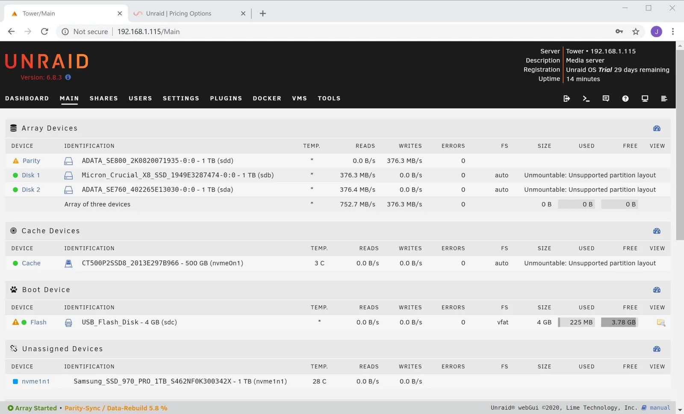Viewport: 684px width, 414px height.
Task: Open the monitor display icon
Action: click(x=645, y=99)
